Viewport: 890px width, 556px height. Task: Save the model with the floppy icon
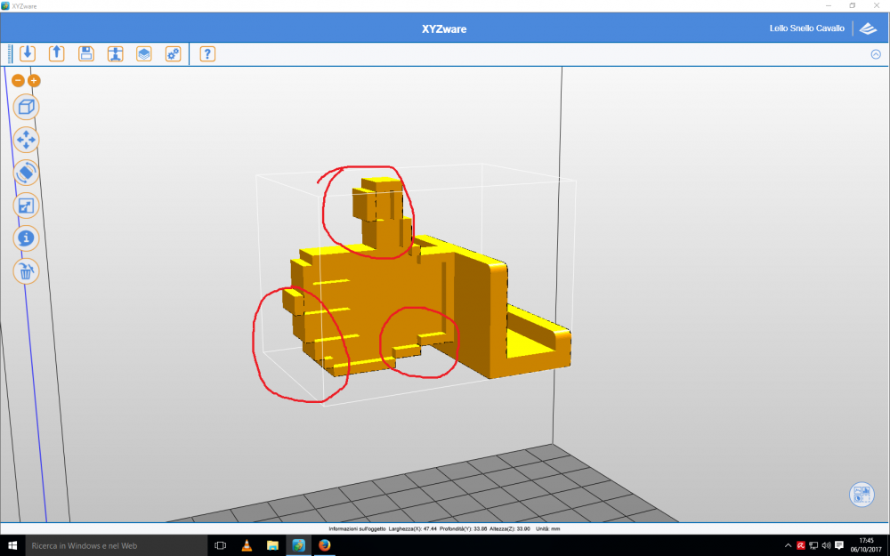[85, 53]
